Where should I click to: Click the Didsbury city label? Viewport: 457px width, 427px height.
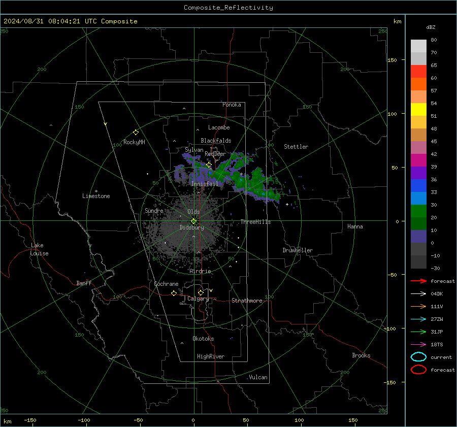[191, 227]
